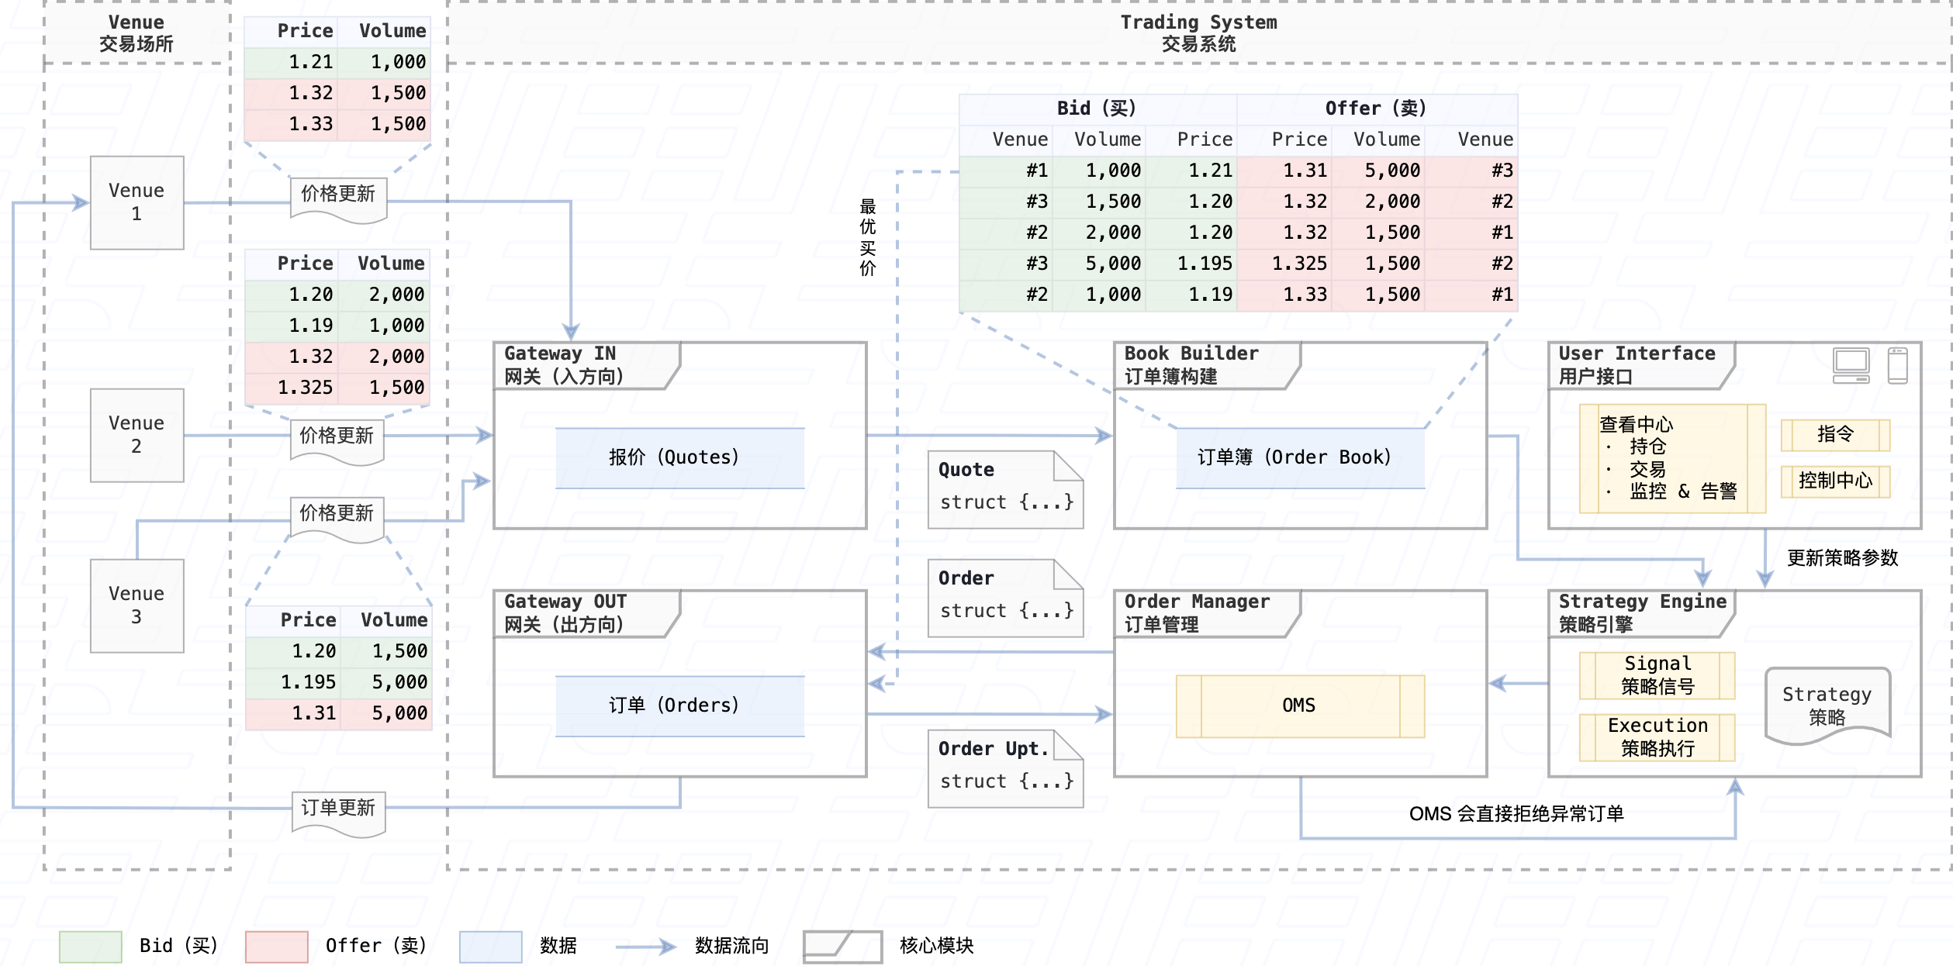Click the desktop monitor icon in User Interface
The height and width of the screenshot is (966, 1953).
(1851, 365)
